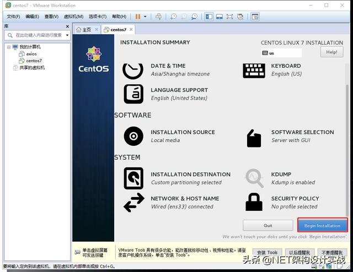Open the power options dropdown arrow
This screenshot has width=353, height=272.
click(145, 17)
